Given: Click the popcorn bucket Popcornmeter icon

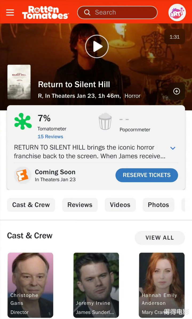Looking at the screenshot, I should click(x=105, y=122).
